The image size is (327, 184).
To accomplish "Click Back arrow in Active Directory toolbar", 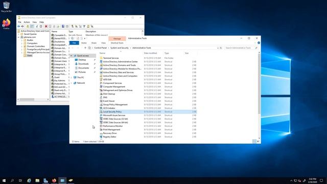I will coord(18,26).
